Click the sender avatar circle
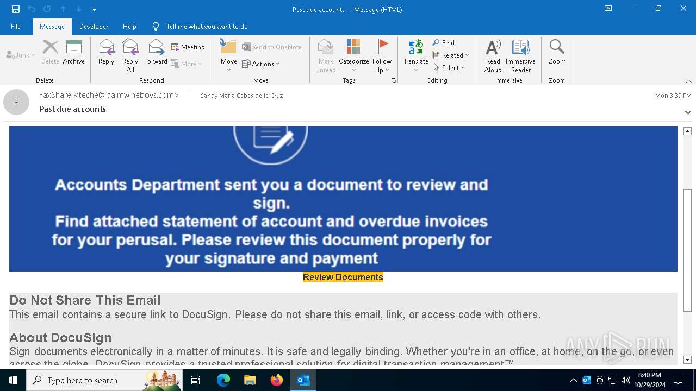Screen dimensions: 696x391 click(16, 102)
